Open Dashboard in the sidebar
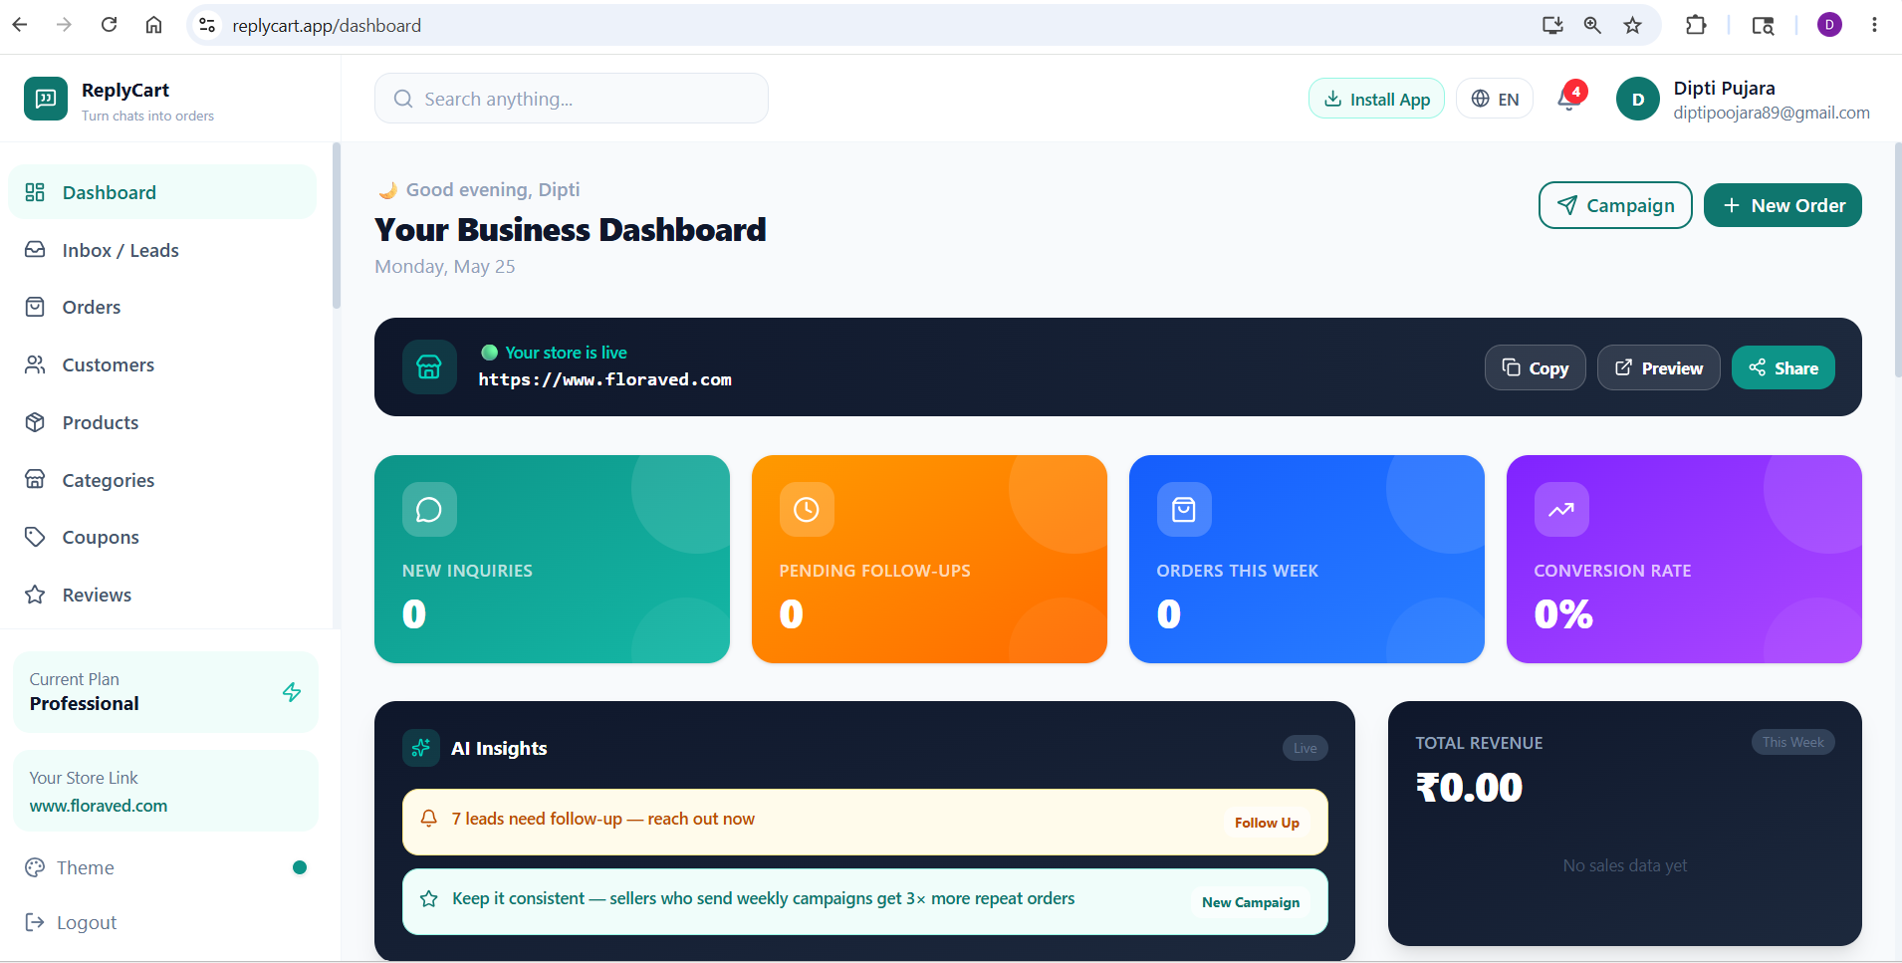The height and width of the screenshot is (963, 1902). click(162, 192)
